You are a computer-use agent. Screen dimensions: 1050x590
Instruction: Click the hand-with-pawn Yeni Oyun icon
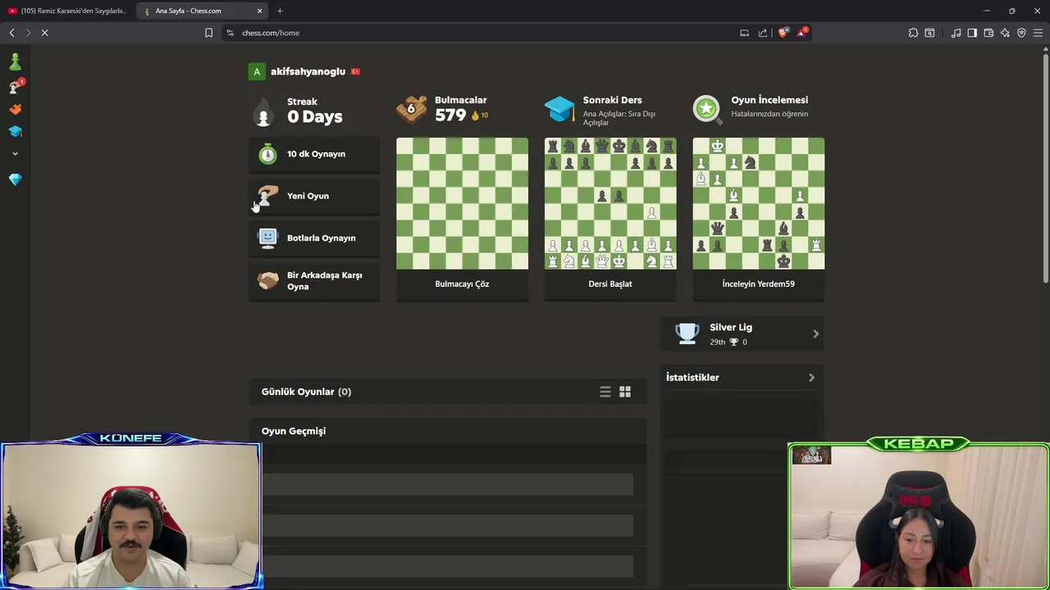click(267, 196)
